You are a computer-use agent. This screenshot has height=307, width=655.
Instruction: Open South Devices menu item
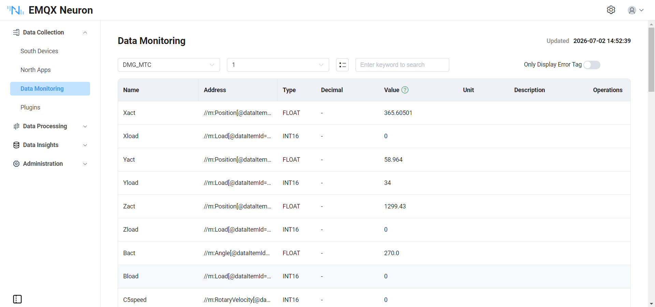click(50, 51)
